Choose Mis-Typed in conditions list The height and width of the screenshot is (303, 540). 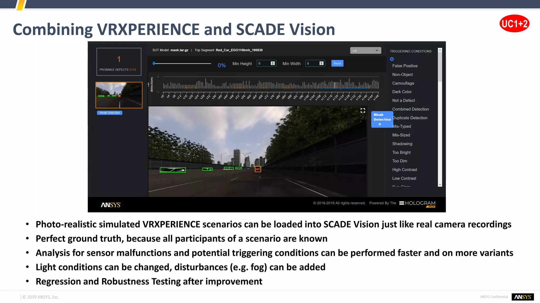coord(402,126)
